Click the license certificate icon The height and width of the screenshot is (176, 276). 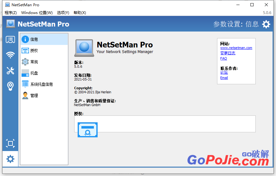click(x=88, y=130)
